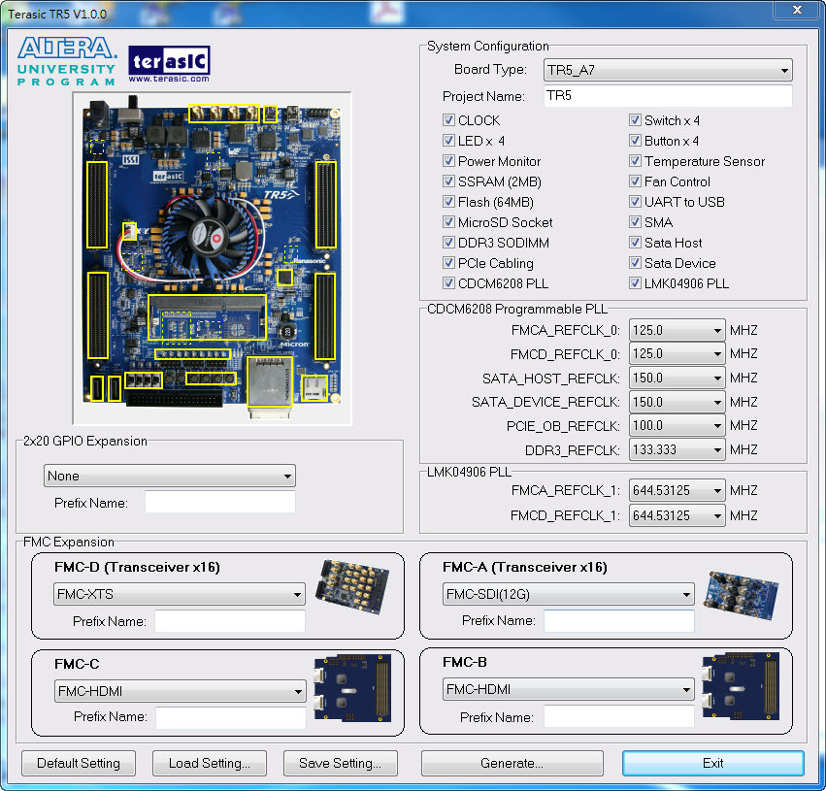Uncheck the MicroSD Socket option
Image resolution: width=826 pixels, height=791 pixels.
(448, 222)
